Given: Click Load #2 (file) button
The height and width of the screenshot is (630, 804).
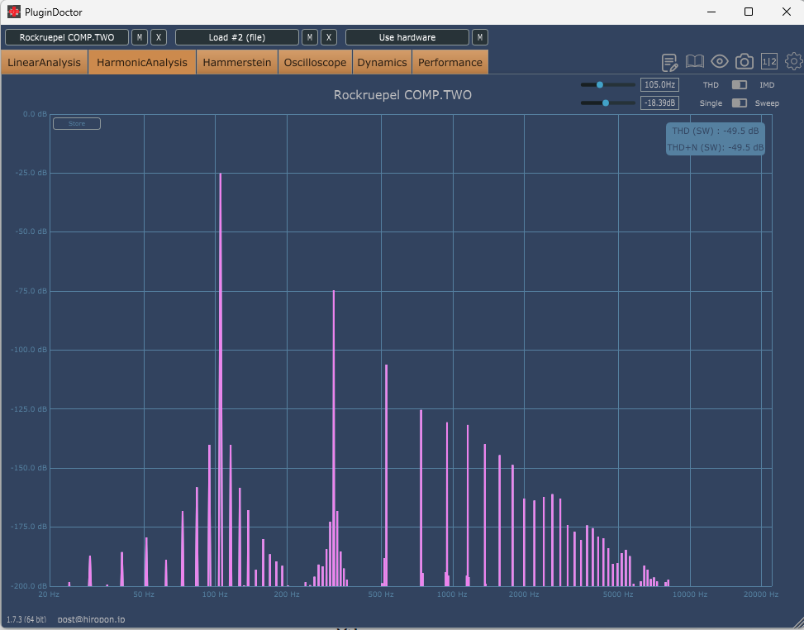Looking at the screenshot, I should click(x=237, y=37).
